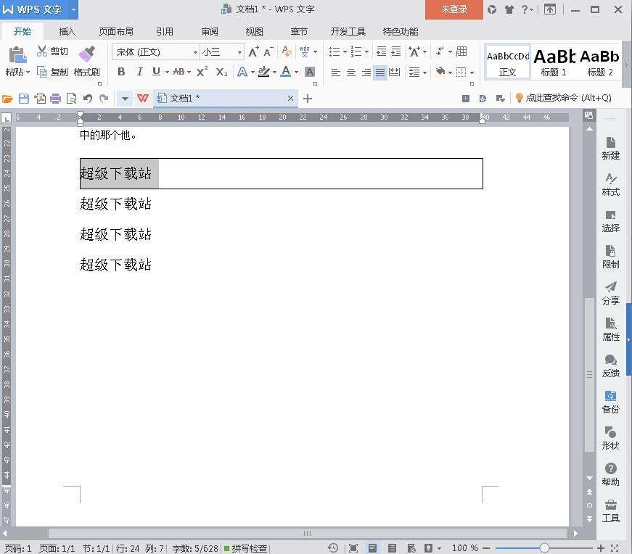Screen dimensions: 632x554
Task: Switch to the 页面布局 ribbon tab
Action: (x=116, y=32)
